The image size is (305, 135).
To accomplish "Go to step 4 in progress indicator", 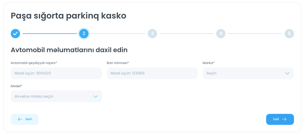I will (221, 34).
